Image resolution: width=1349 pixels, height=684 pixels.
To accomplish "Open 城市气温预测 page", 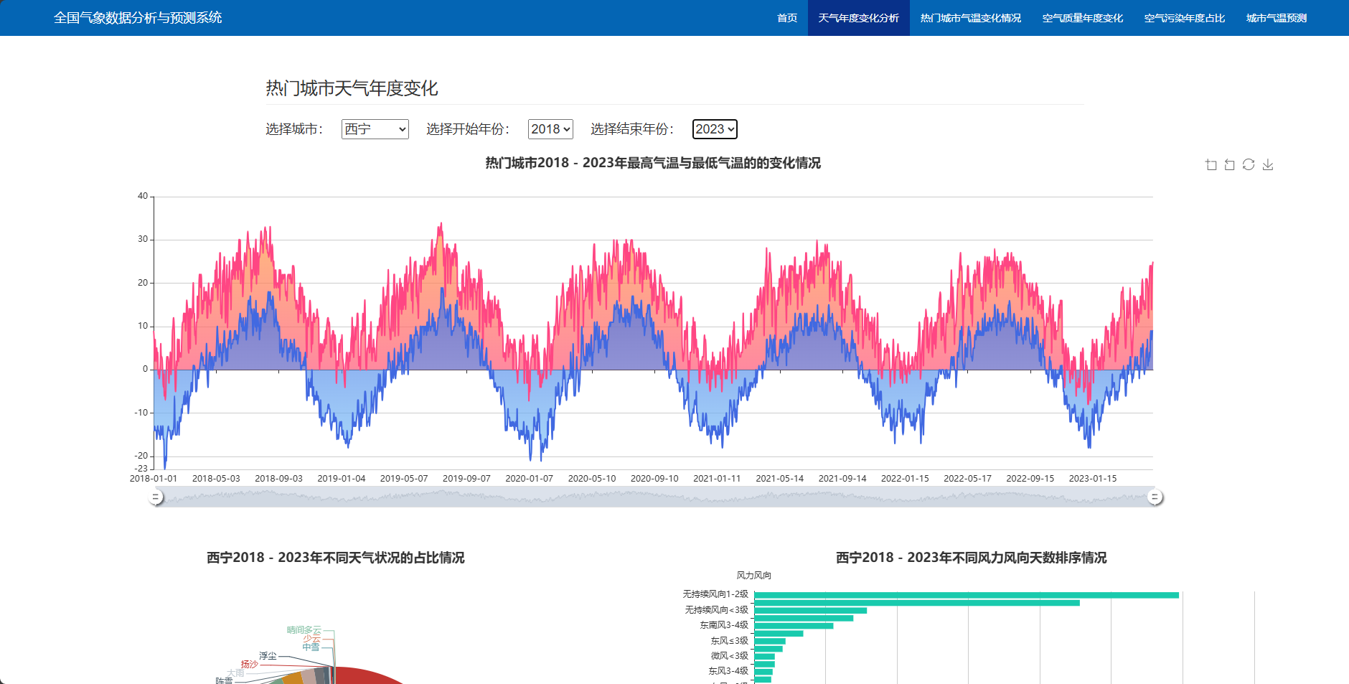I will click(1277, 18).
